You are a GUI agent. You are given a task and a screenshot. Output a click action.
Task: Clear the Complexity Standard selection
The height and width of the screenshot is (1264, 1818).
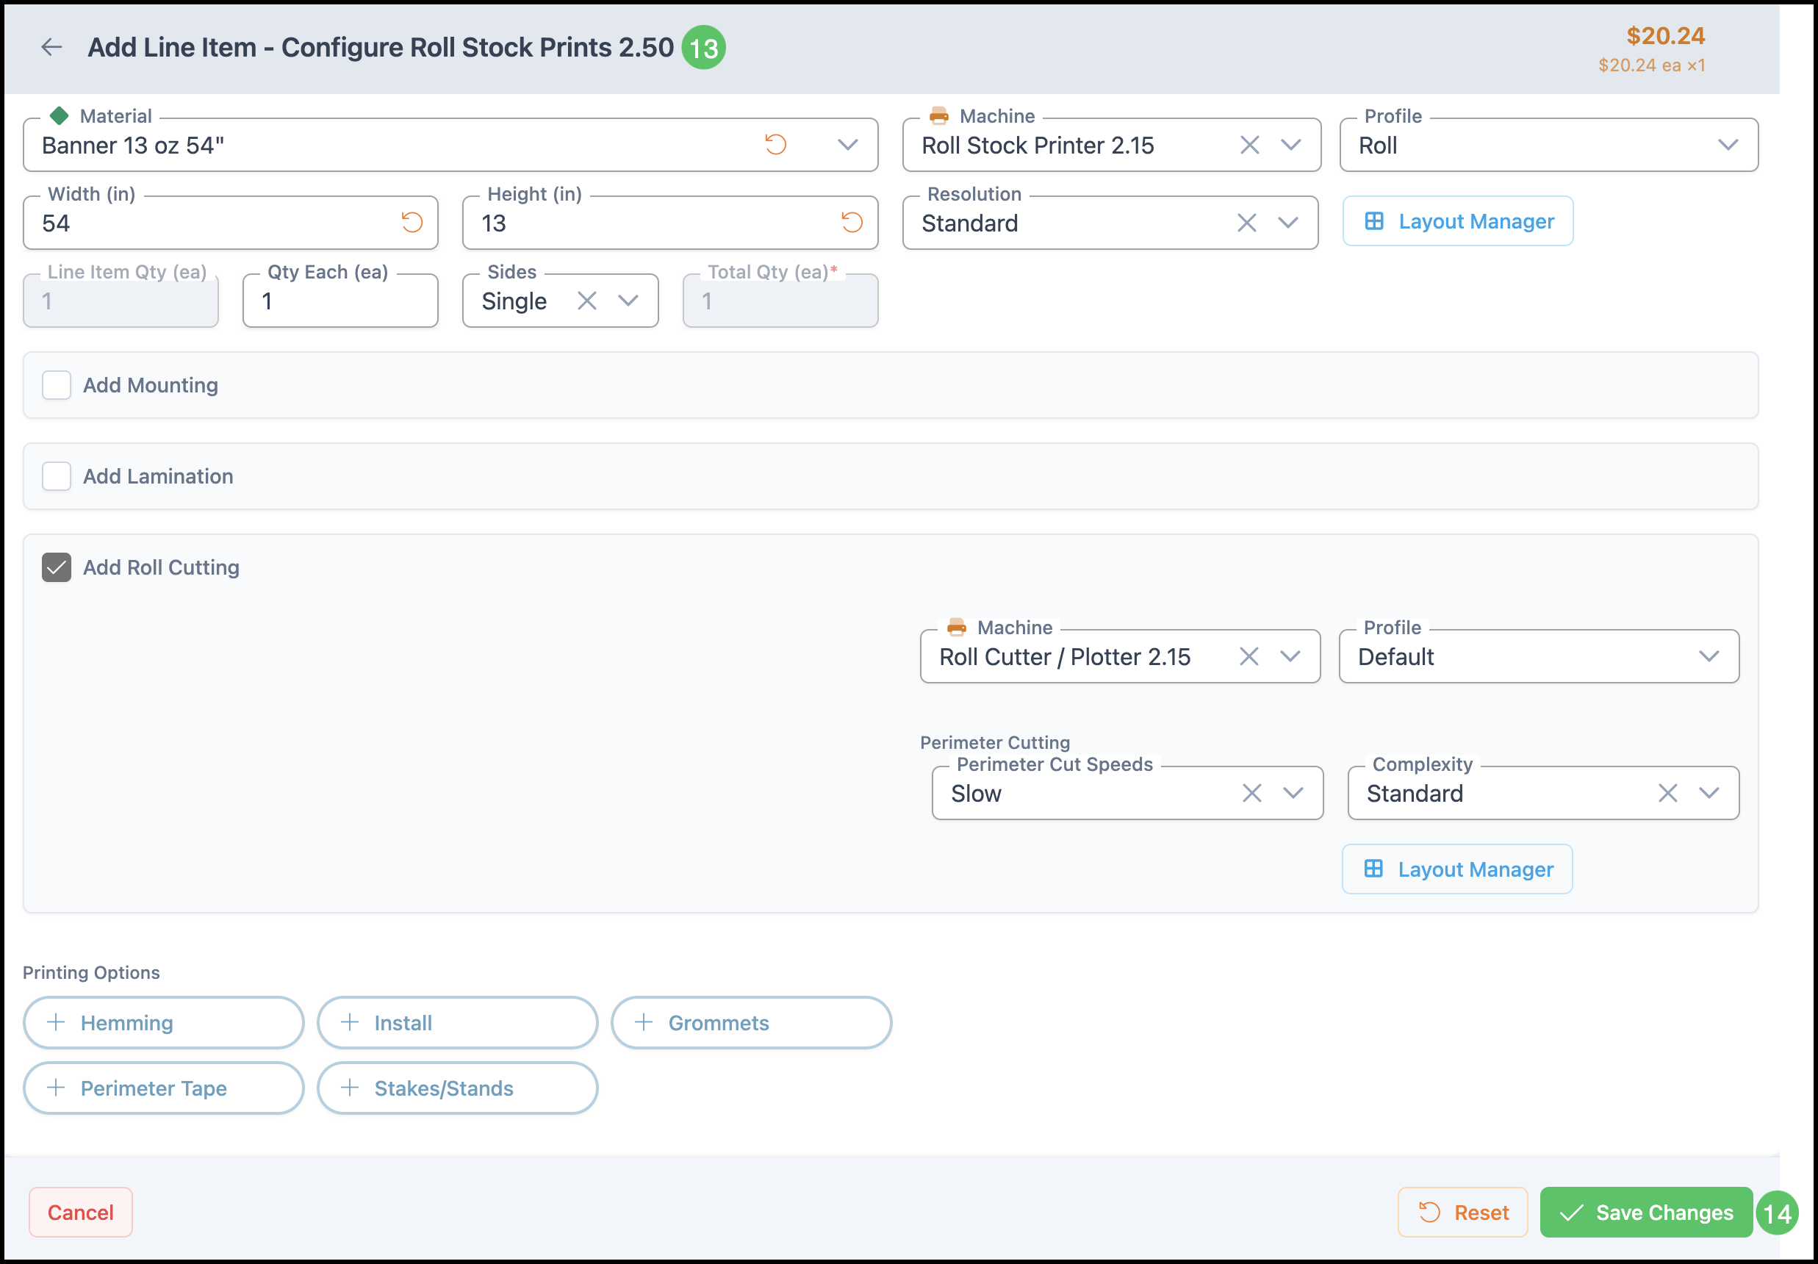coord(1667,793)
